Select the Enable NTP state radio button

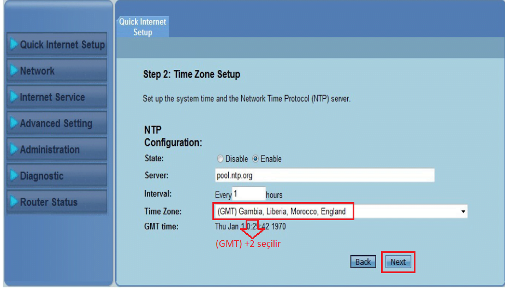(x=256, y=159)
